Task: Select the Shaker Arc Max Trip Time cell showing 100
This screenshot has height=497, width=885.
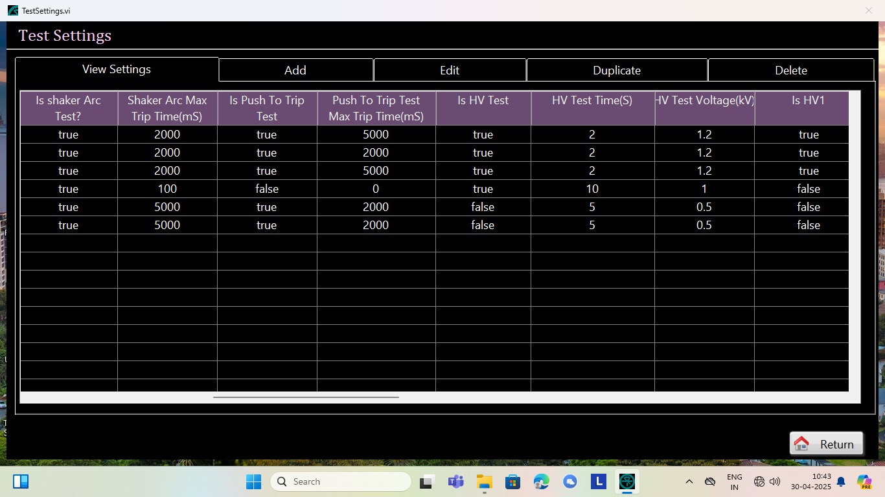Action: tap(167, 189)
